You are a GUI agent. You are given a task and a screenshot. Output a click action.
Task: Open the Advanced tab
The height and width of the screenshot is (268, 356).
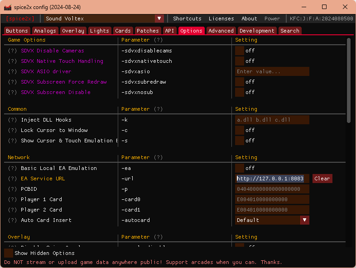coord(221,31)
